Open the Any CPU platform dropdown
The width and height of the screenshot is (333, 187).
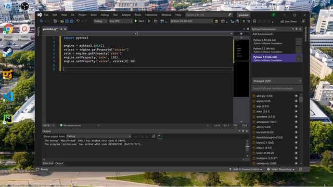pos(120,21)
